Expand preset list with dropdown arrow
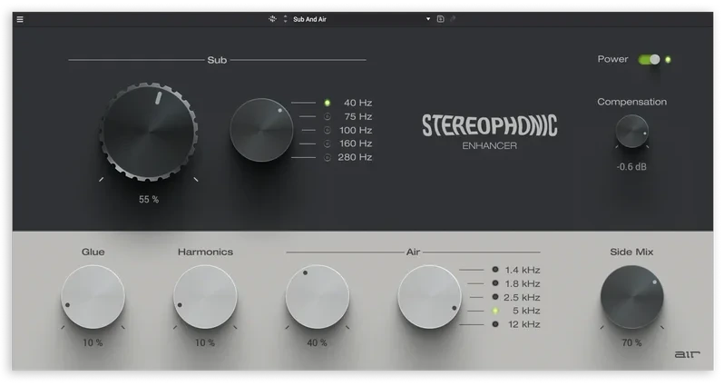The width and height of the screenshot is (724, 386). tap(428, 19)
